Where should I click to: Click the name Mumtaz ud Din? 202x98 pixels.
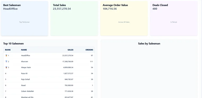(x=27, y=97)
